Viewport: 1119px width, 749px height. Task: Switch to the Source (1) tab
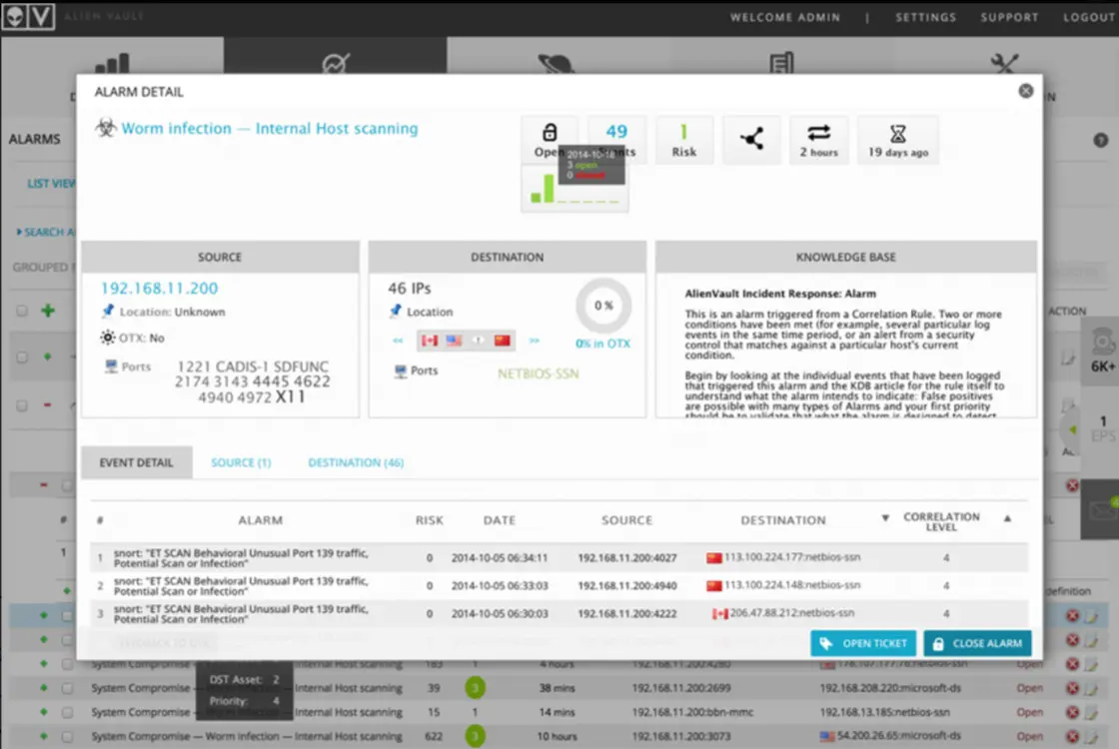point(241,462)
